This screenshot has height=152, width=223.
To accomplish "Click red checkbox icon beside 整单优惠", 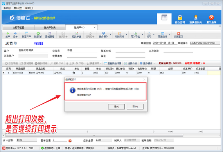I will pos(70,141).
